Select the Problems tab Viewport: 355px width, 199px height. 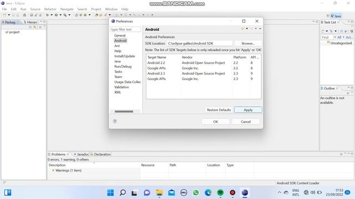tap(58, 154)
